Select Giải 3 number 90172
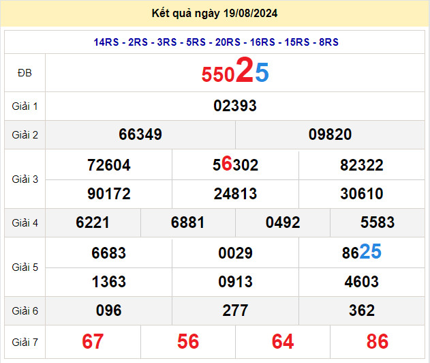Image resolution: width=430 pixels, height=363 pixels. tap(109, 194)
